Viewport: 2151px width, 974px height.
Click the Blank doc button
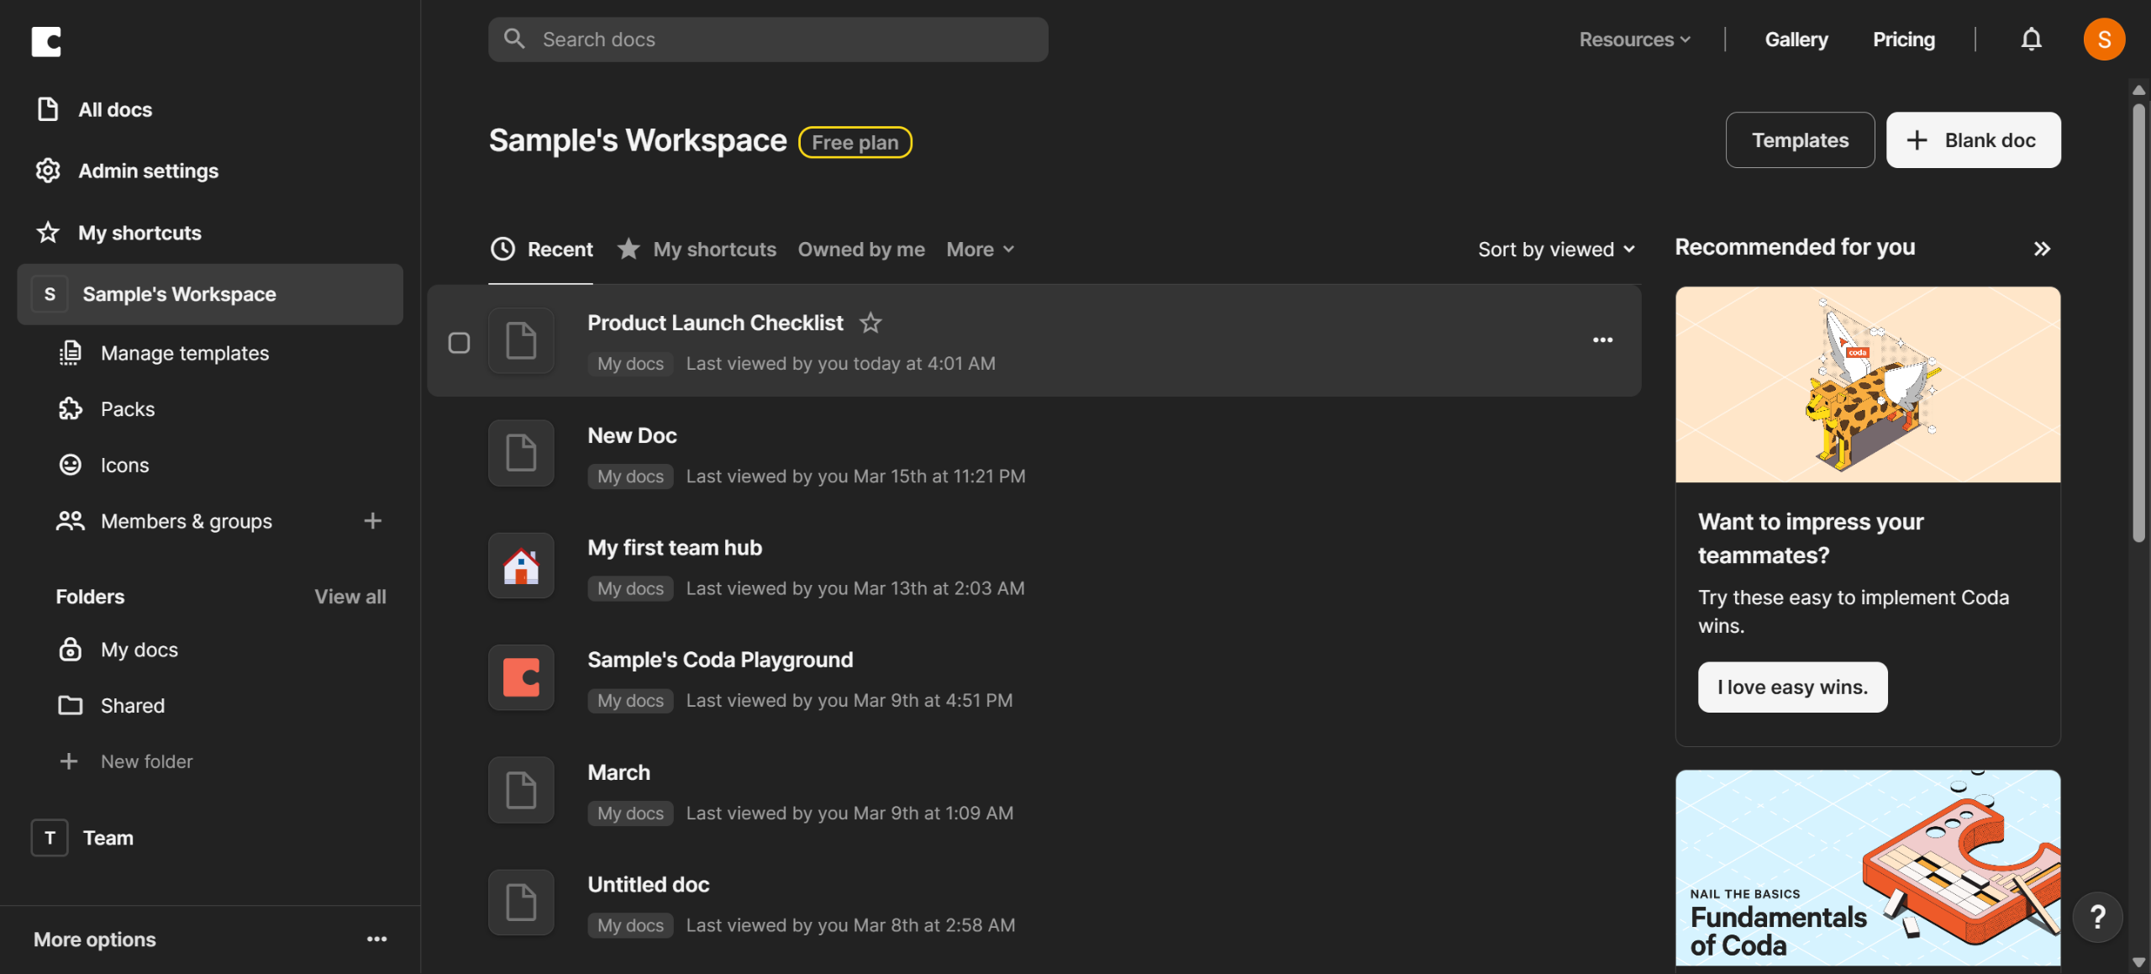(1973, 140)
